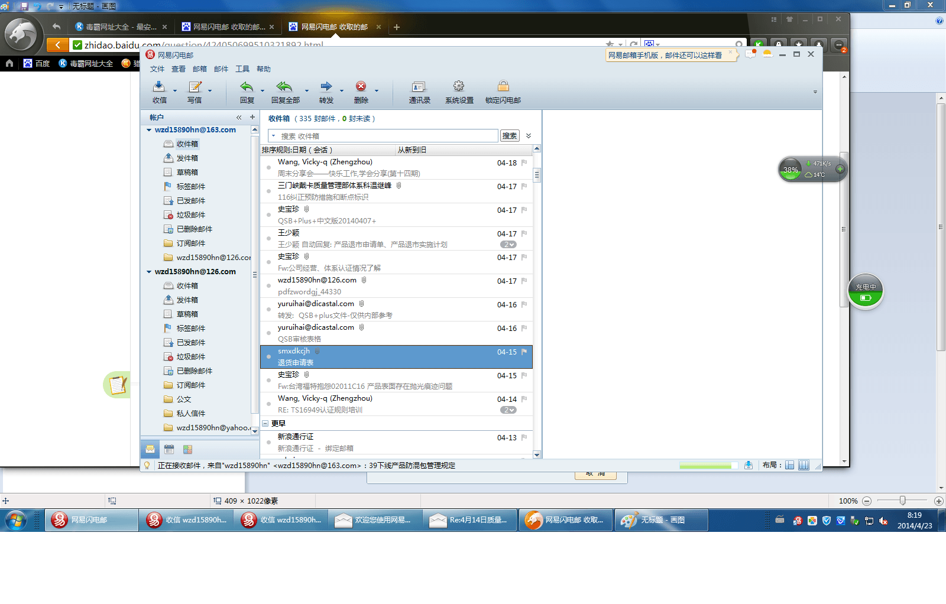Select 垃圾邮件 folder under 126.com account
The width and height of the screenshot is (946, 604).
(190, 357)
